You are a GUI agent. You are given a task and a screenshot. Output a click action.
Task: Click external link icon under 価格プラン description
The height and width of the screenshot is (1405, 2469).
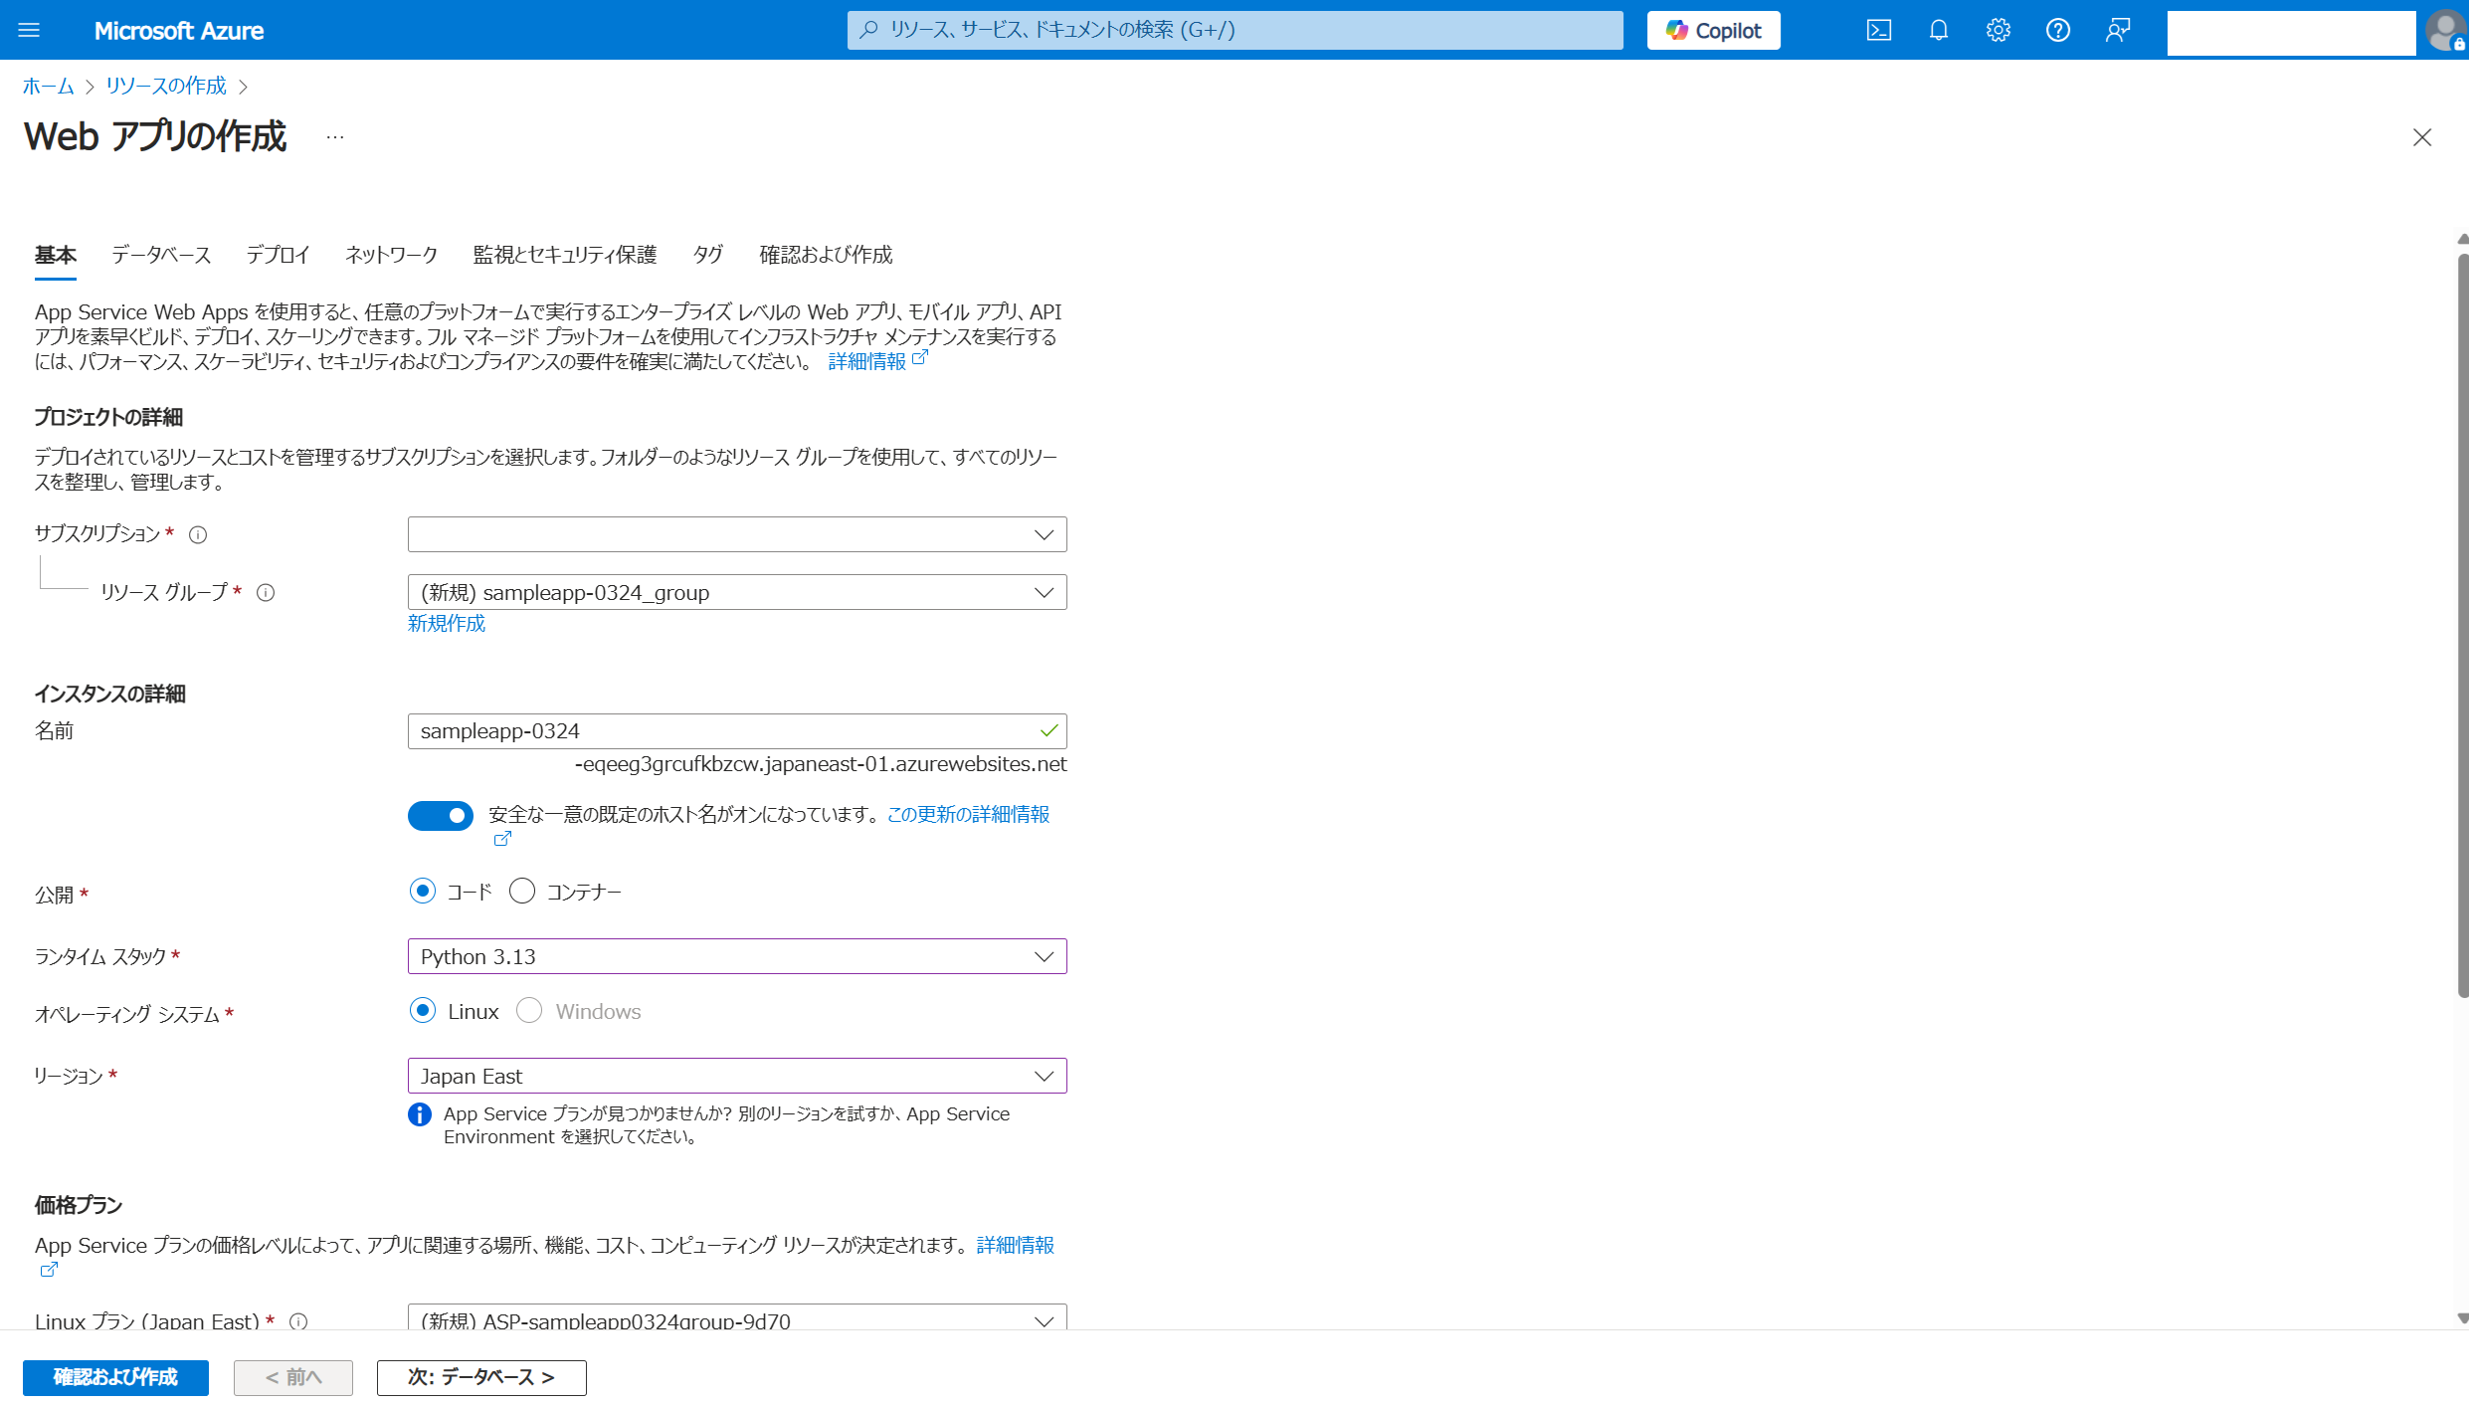pyautogui.click(x=49, y=1270)
